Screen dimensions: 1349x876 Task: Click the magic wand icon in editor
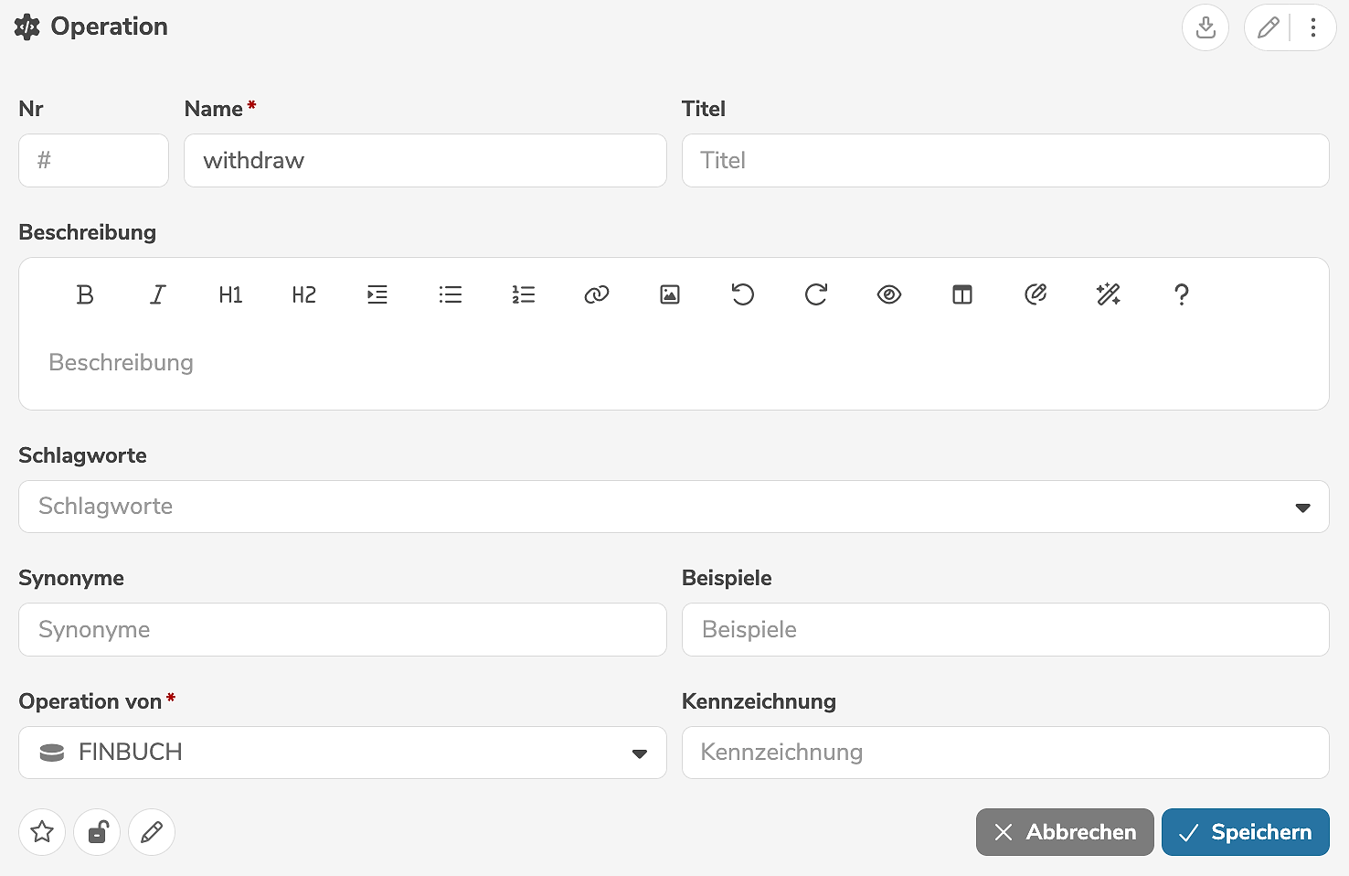[x=1109, y=294]
